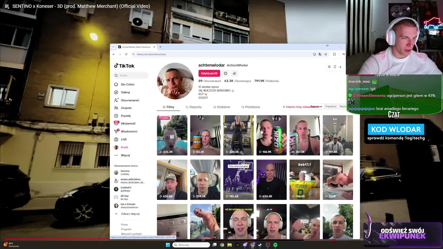This screenshot has width=443, height=249.
Task: Open LIVE in sidebar
Action: click(121, 139)
